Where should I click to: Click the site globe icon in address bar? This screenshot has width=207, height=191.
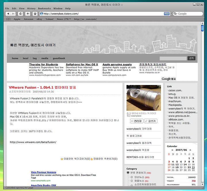[x=41, y=13]
